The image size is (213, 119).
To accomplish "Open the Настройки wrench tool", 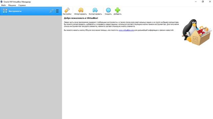I will 67,11.
